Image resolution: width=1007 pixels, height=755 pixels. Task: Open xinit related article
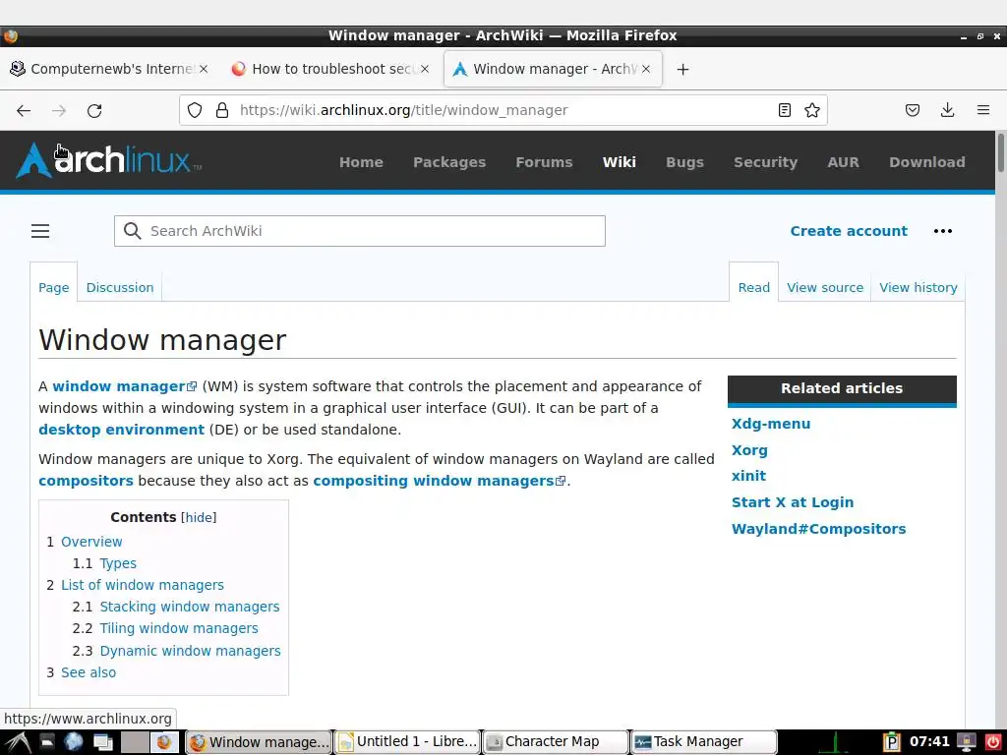coord(748,476)
